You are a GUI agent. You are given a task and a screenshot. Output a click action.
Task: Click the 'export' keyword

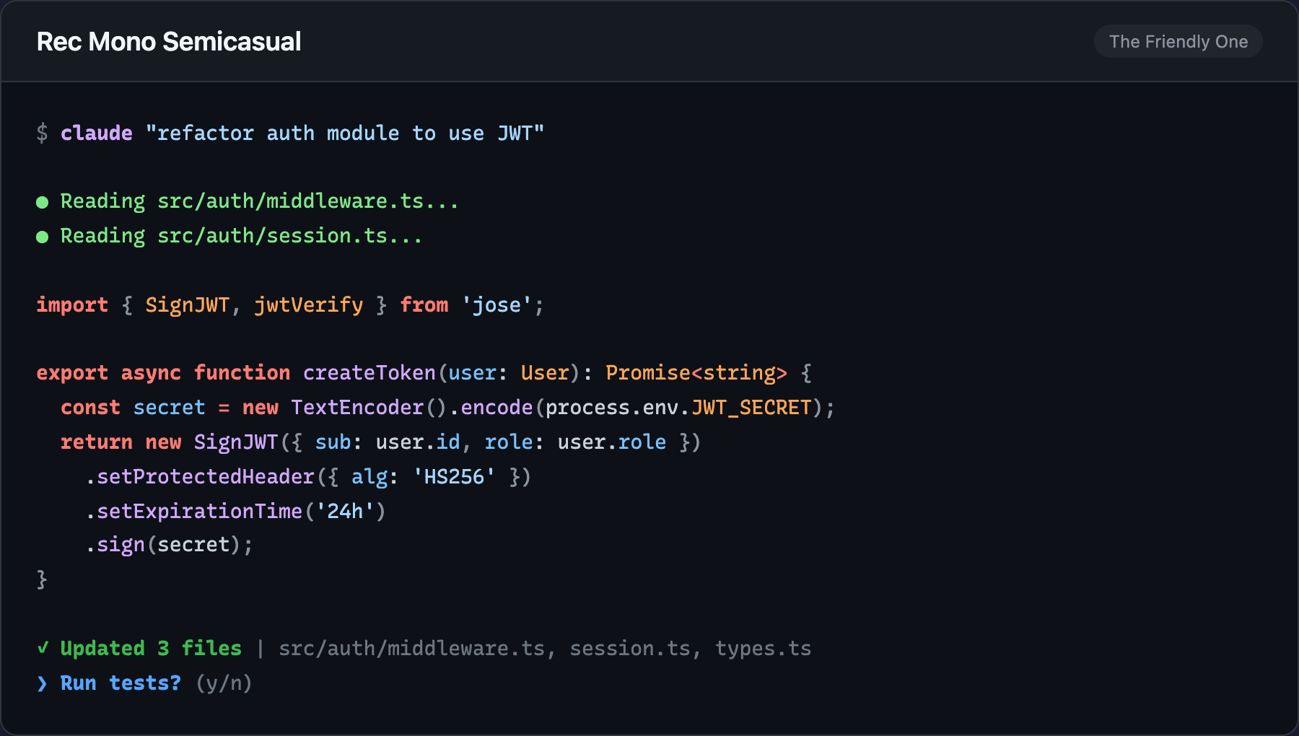(72, 373)
